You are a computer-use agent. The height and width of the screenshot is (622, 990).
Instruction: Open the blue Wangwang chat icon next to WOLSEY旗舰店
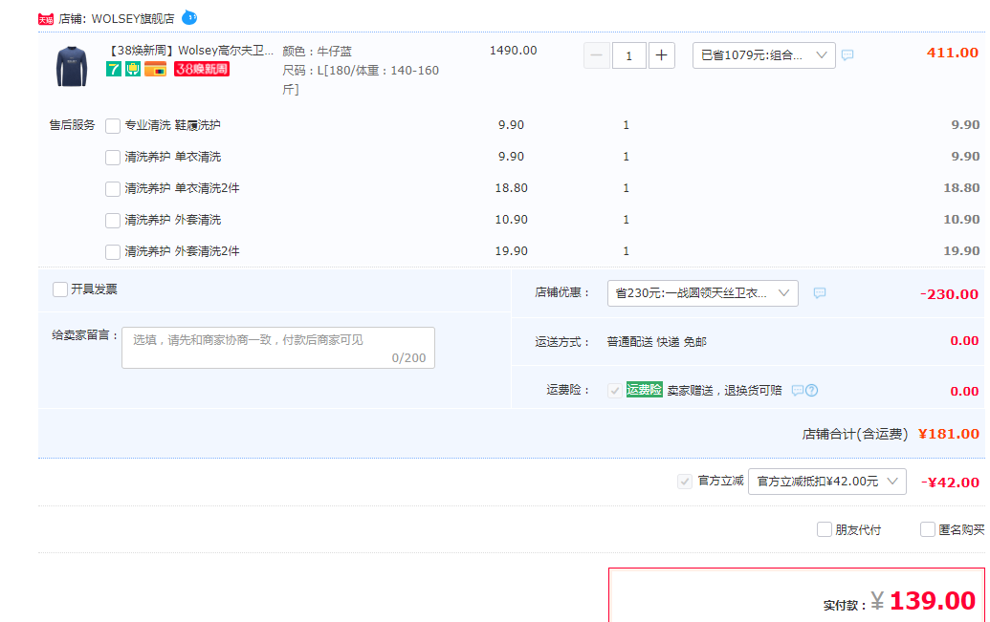(189, 17)
